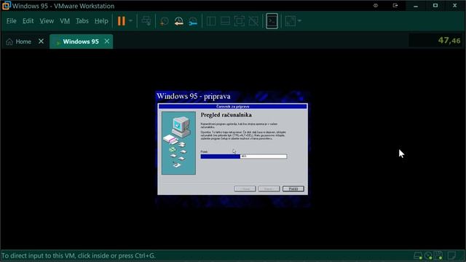This screenshot has height=262, width=466.
Task: Click the Potek progress bar
Action: point(244,156)
